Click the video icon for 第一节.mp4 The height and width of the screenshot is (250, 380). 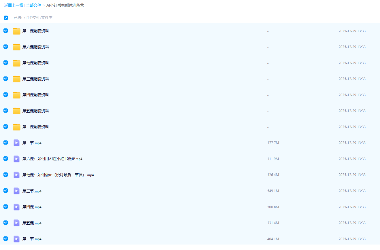[x=16, y=239]
